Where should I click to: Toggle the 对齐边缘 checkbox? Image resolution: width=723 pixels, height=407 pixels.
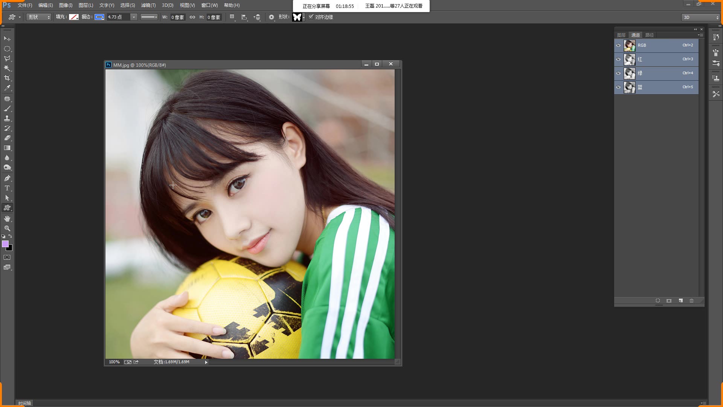(x=311, y=17)
